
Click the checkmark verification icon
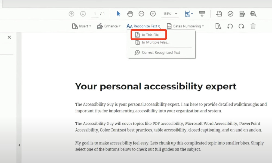231,14
